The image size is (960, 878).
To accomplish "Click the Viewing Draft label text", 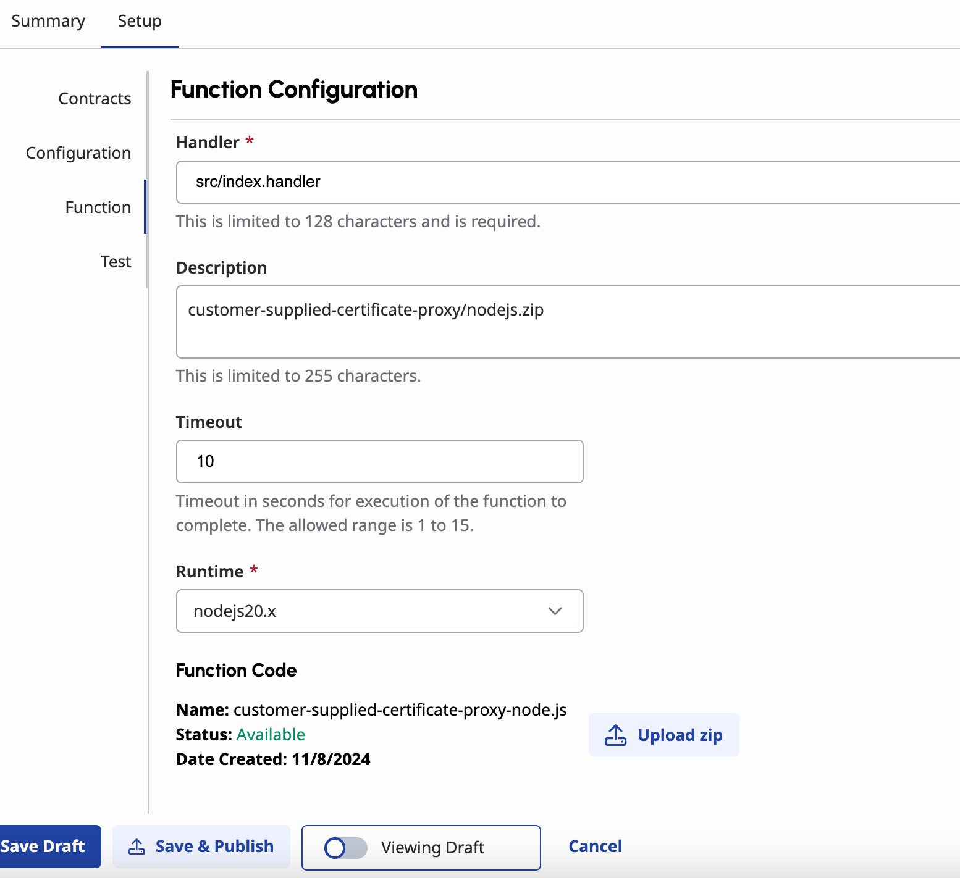I will click(x=432, y=848).
